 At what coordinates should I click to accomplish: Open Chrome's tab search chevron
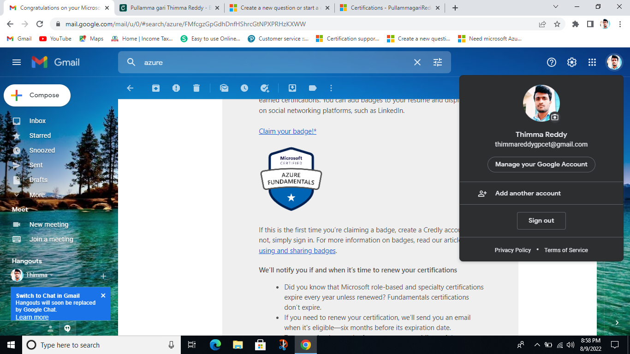[555, 7]
